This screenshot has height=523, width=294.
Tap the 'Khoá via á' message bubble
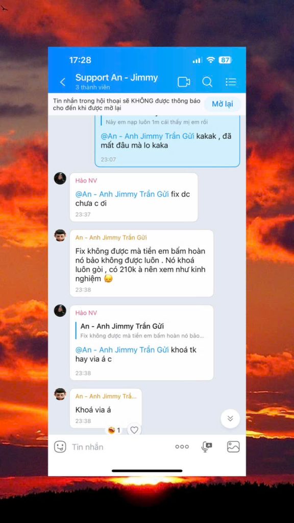coord(106,409)
